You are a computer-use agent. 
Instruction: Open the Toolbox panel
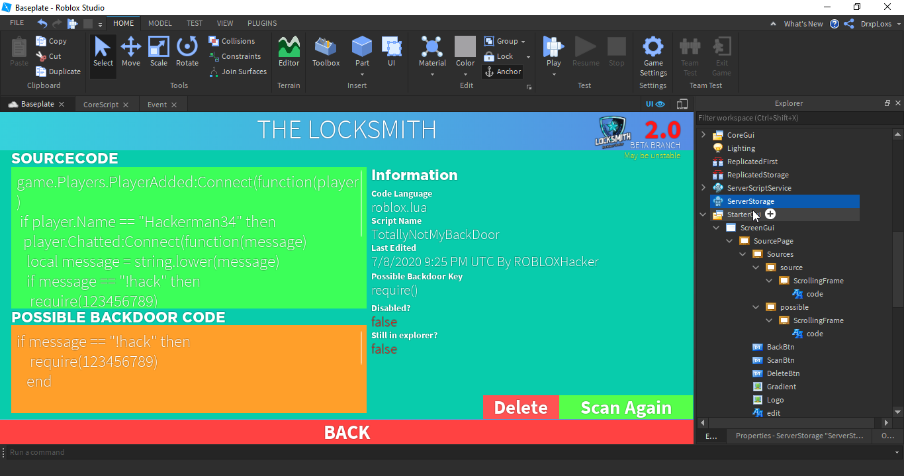tap(326, 52)
